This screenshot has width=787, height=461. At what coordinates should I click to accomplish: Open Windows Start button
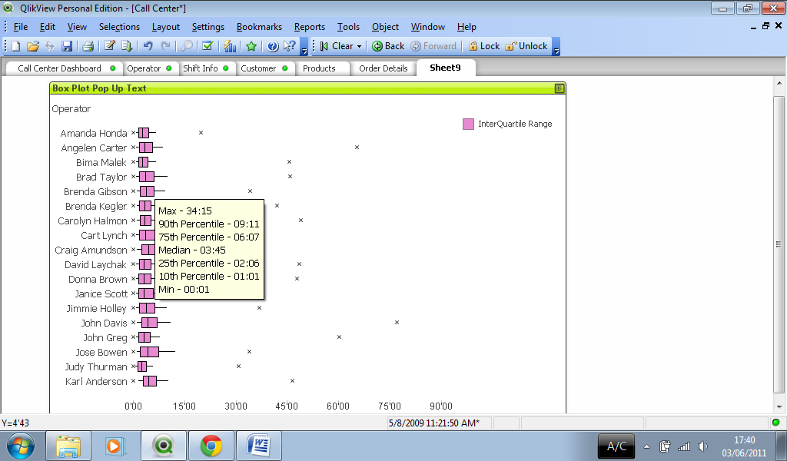click(x=21, y=446)
